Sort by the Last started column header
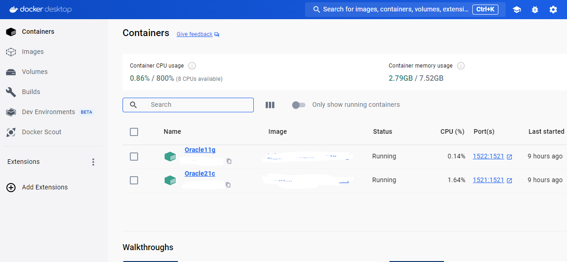 pyautogui.click(x=546, y=131)
